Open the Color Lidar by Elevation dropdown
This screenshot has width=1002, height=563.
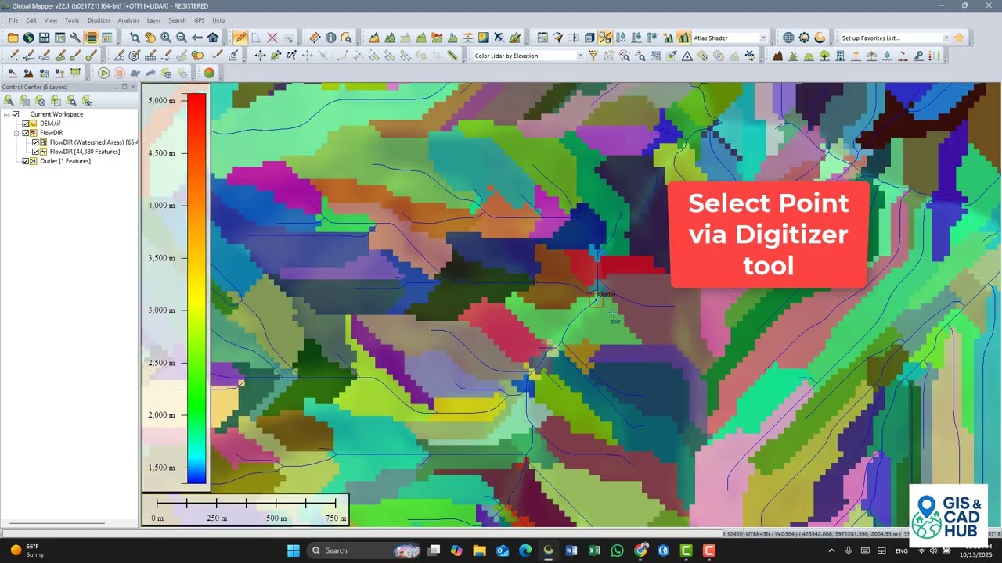click(580, 56)
